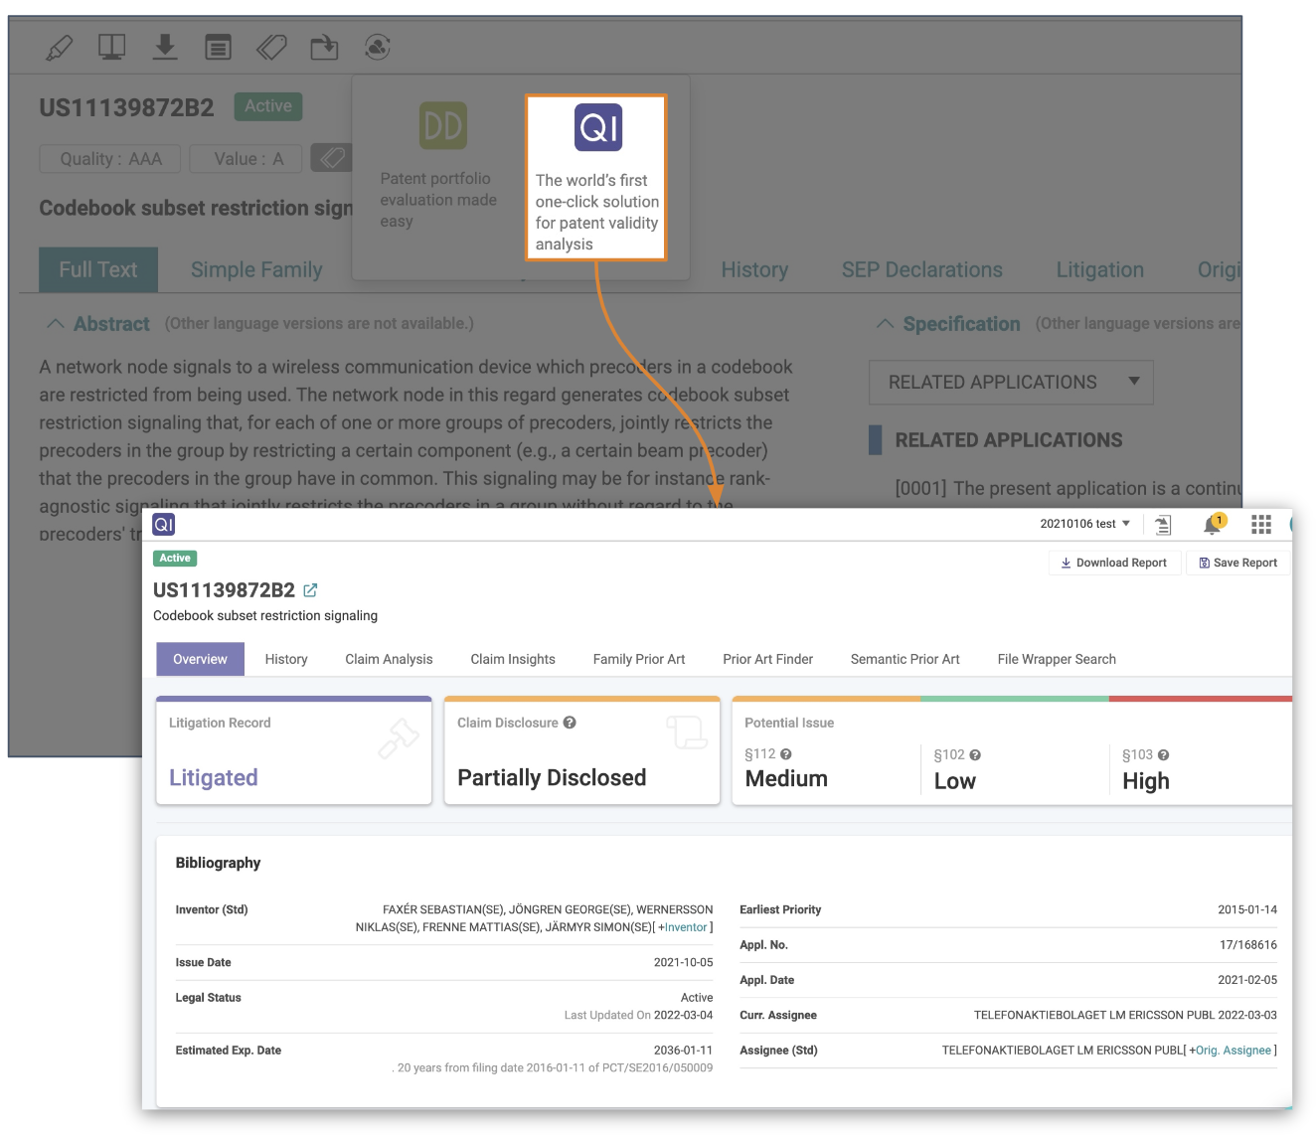Viewport: 1316px width, 1139px height.
Task: Click the help icon beside §102
Action: (975, 755)
